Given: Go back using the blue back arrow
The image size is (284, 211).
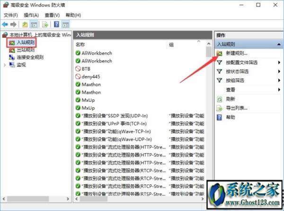Looking at the screenshot, I should click(x=5, y=24).
